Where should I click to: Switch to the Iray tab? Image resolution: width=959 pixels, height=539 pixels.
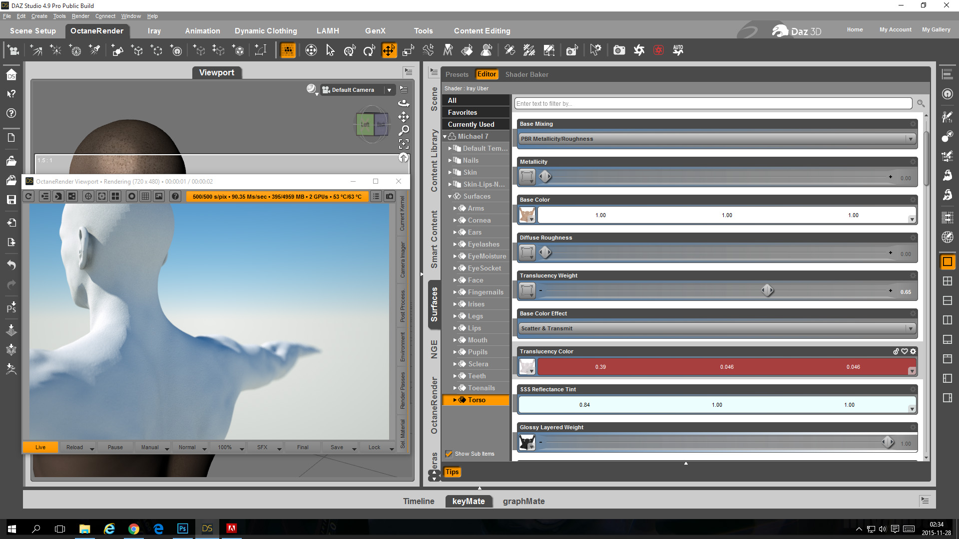click(x=154, y=31)
